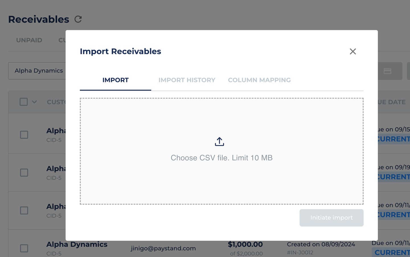Open the UNPAID tab
Image resolution: width=410 pixels, height=257 pixels.
pyautogui.click(x=29, y=40)
